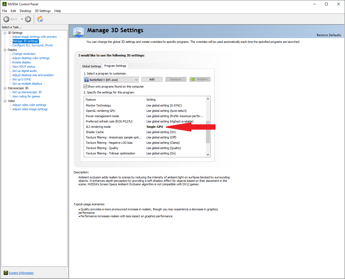This screenshot has height=279, width=345.
Task: Collapse the Video tree node
Action: pos(5,101)
